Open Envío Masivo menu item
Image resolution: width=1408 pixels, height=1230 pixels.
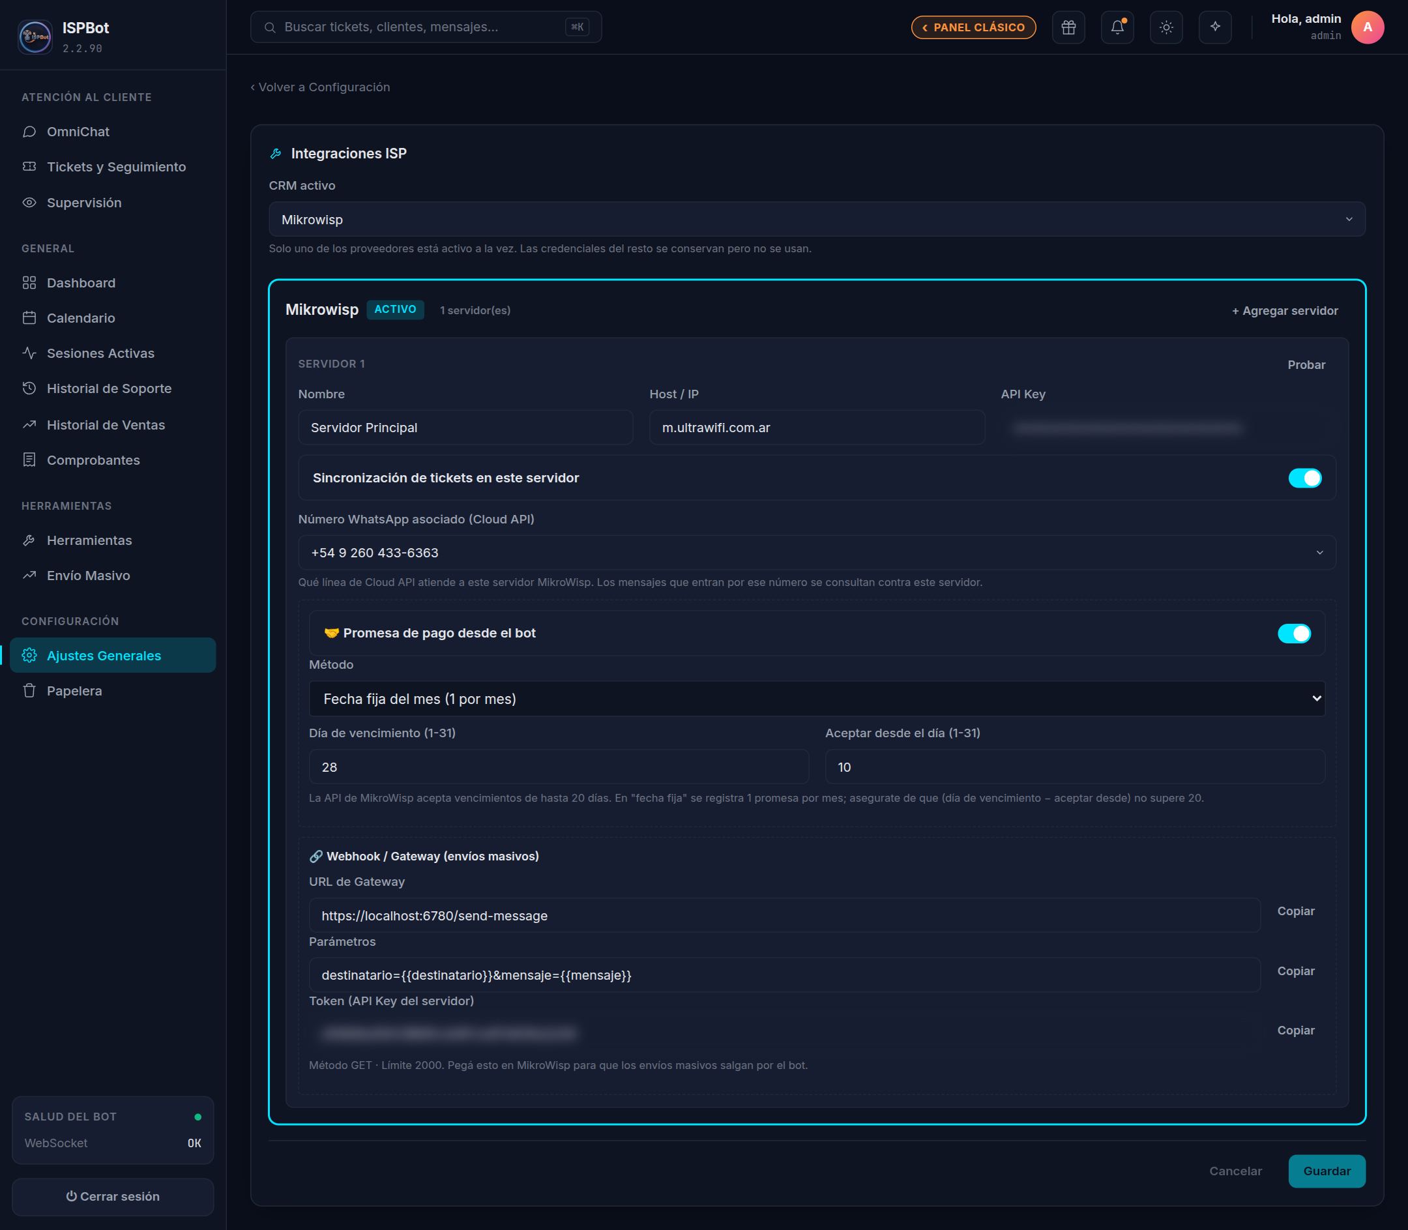pos(113,575)
